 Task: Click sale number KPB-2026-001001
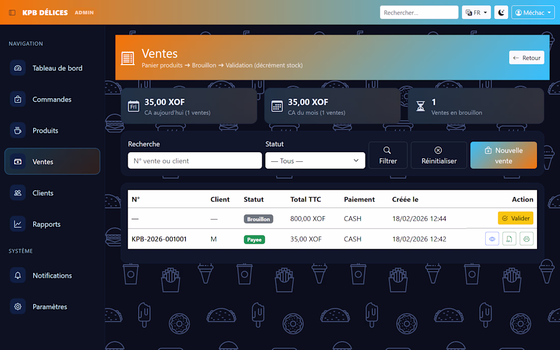[x=159, y=239]
